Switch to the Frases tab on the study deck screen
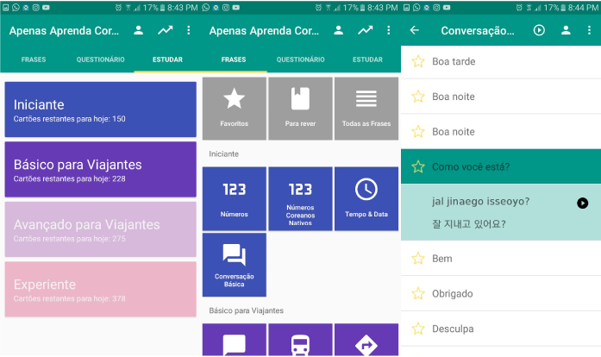This screenshot has width=601, height=357. (34, 60)
